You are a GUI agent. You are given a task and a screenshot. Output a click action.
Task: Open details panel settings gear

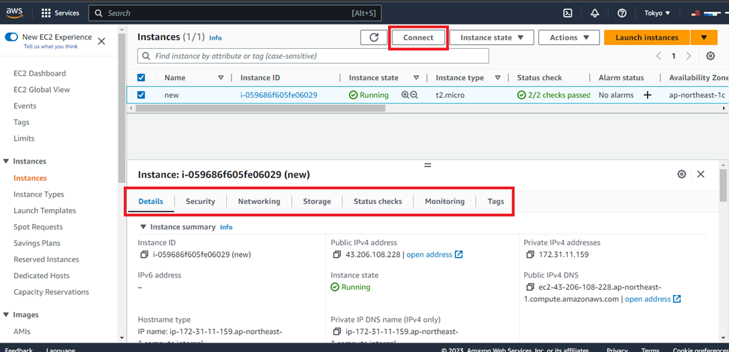(x=681, y=174)
